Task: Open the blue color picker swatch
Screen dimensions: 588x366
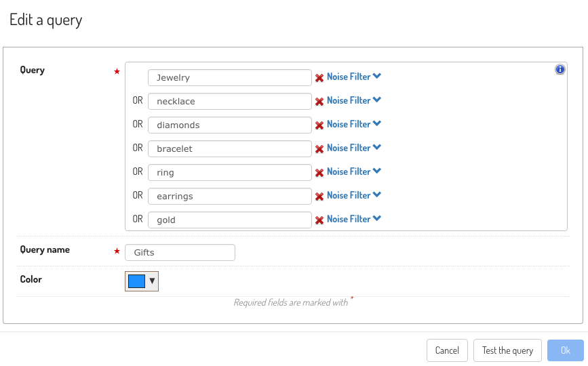Action: tap(142, 281)
